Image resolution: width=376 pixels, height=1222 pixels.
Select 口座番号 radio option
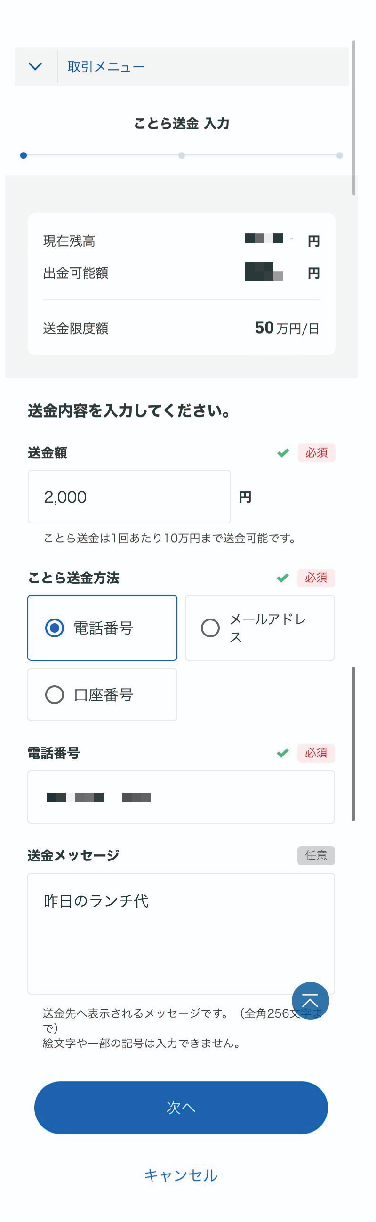(55, 695)
